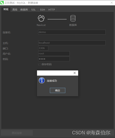Click the 主机: label
The width and height of the screenshot is (115, 138).
pyautogui.click(x=6, y=43)
